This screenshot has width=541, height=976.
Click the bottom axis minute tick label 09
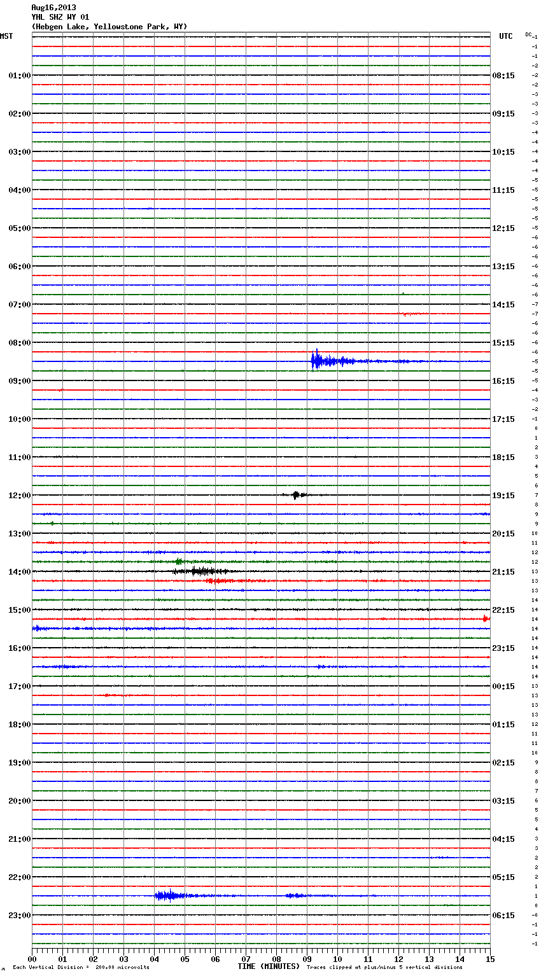(307, 959)
